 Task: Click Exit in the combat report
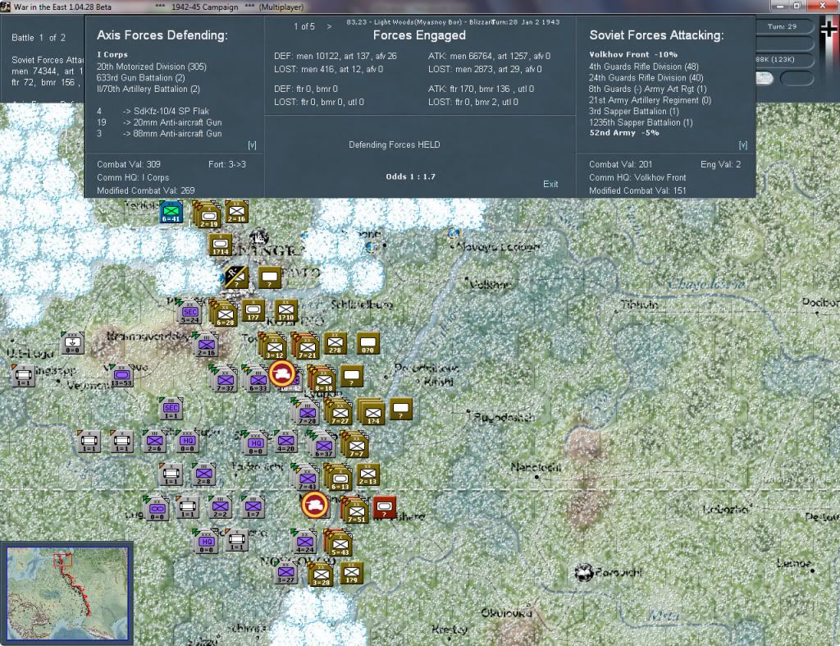coord(550,184)
